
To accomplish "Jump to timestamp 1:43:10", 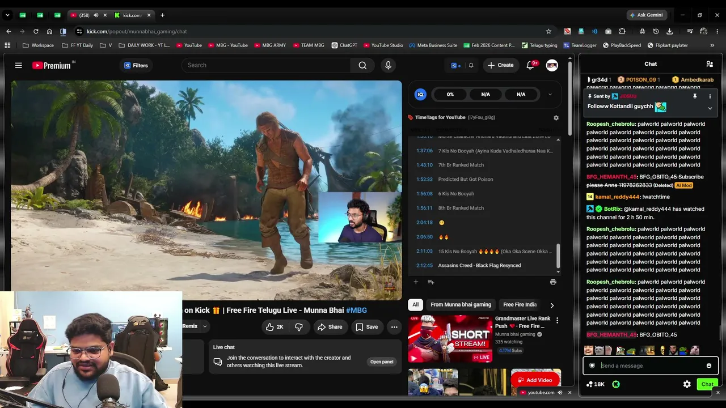I will click(424, 165).
